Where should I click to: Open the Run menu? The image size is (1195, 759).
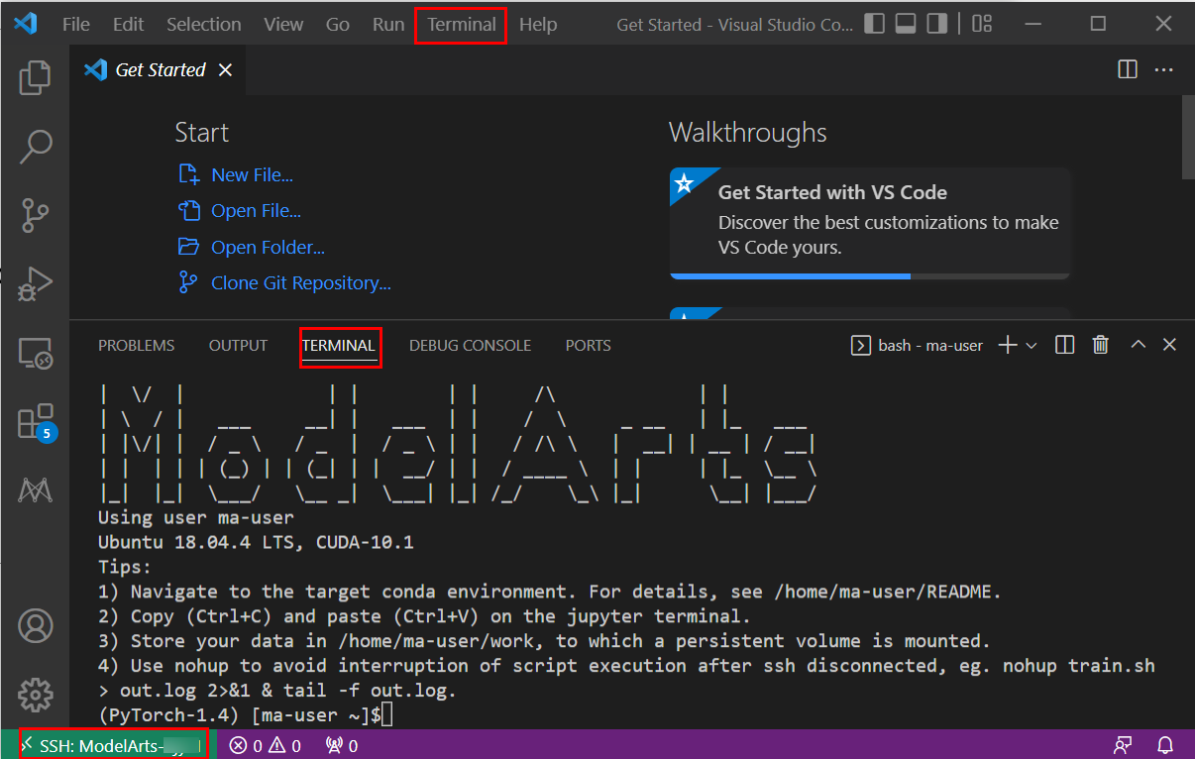(x=388, y=25)
